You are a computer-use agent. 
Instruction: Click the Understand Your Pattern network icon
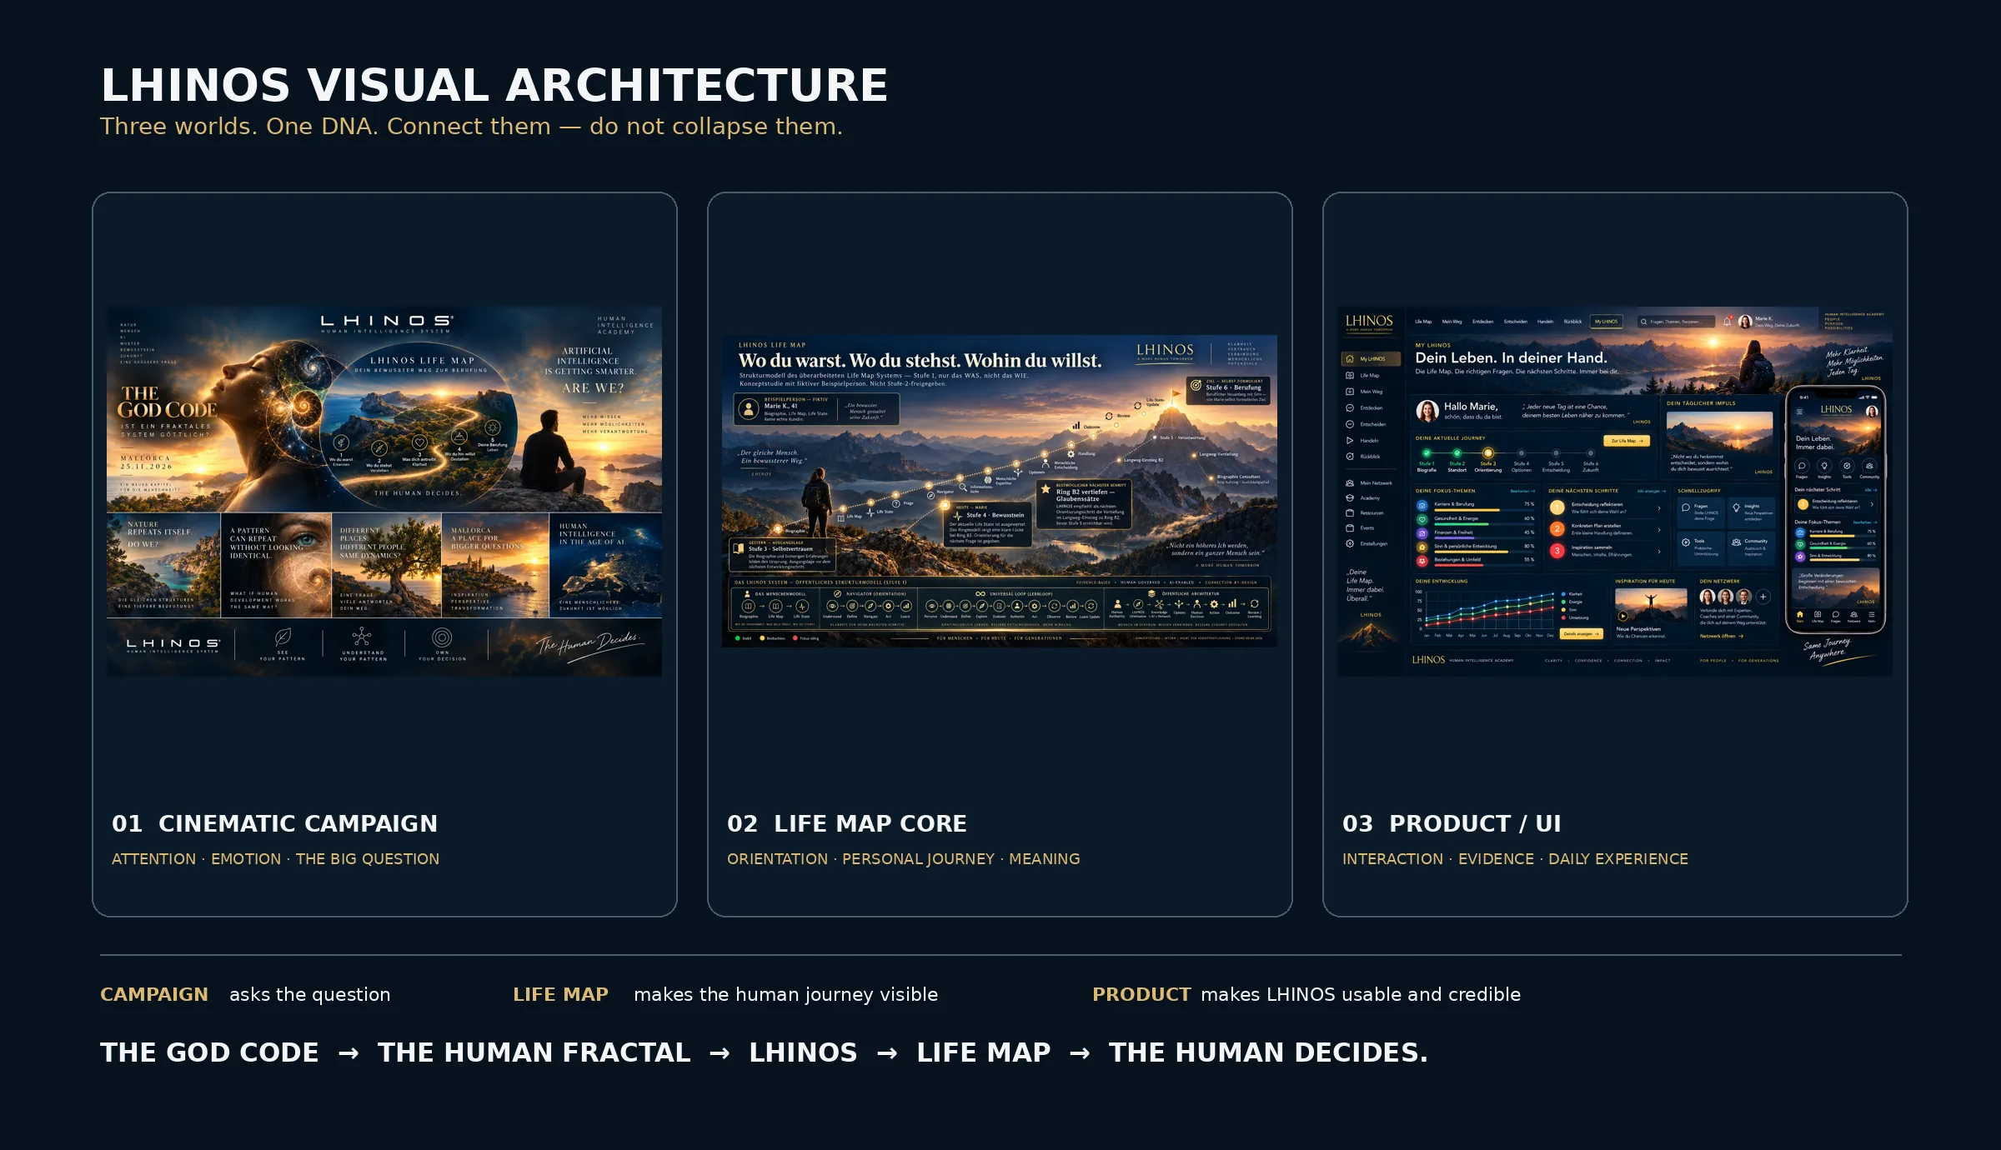tap(362, 637)
